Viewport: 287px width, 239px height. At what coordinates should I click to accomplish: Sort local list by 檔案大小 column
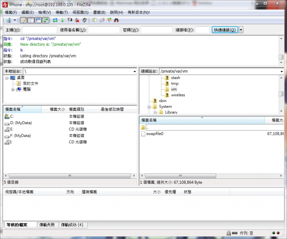54,109
